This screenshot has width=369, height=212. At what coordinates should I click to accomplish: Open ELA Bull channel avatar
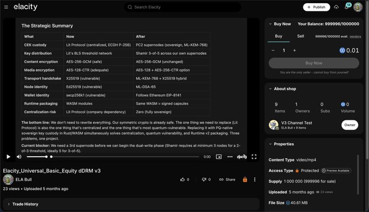click(8, 179)
